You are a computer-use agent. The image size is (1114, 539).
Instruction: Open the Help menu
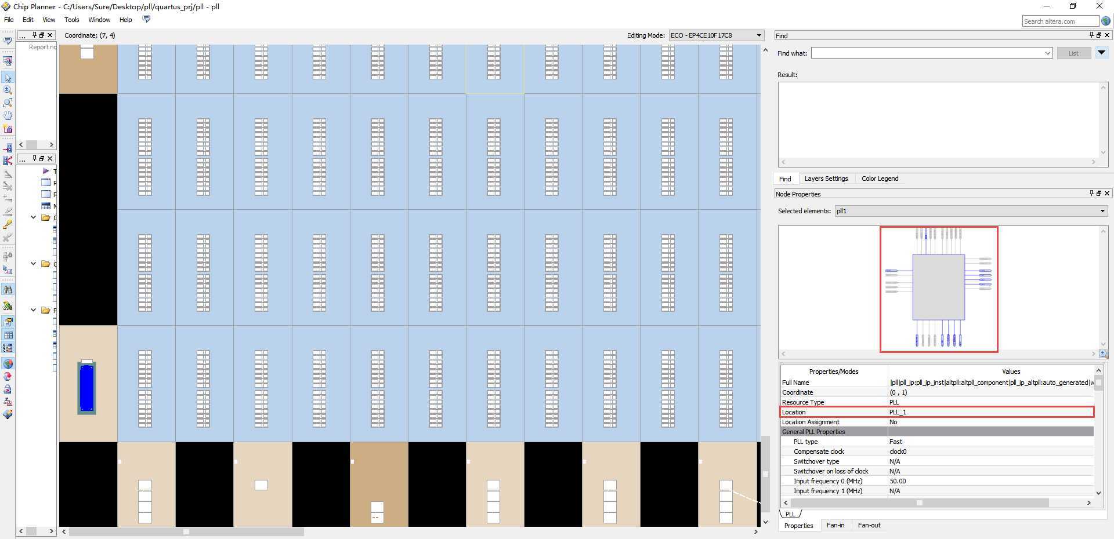[x=126, y=20]
